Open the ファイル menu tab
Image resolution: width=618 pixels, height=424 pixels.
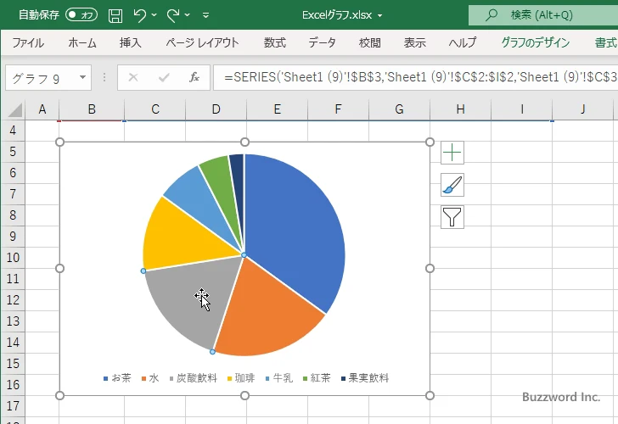pyautogui.click(x=28, y=42)
